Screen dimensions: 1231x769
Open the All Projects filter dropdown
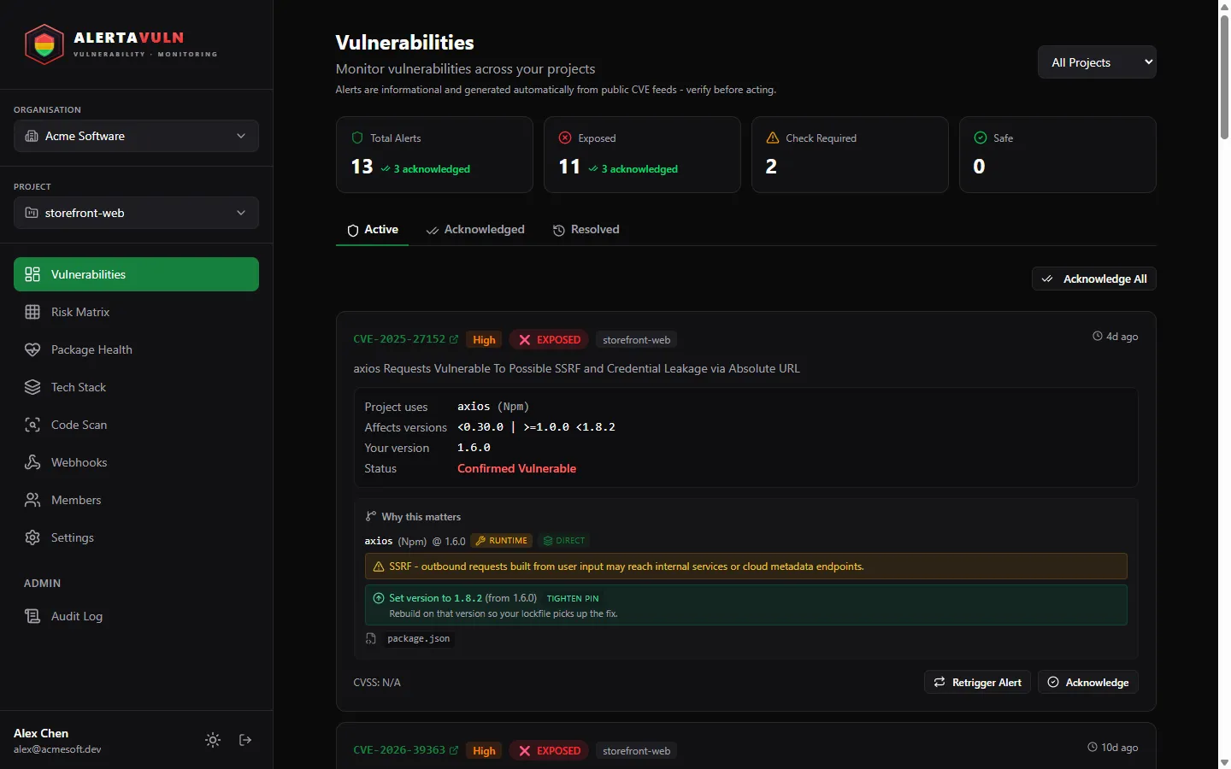(x=1097, y=62)
